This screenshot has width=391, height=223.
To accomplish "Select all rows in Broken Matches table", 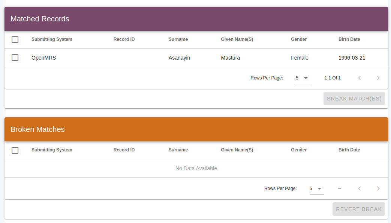I will pos(15,150).
